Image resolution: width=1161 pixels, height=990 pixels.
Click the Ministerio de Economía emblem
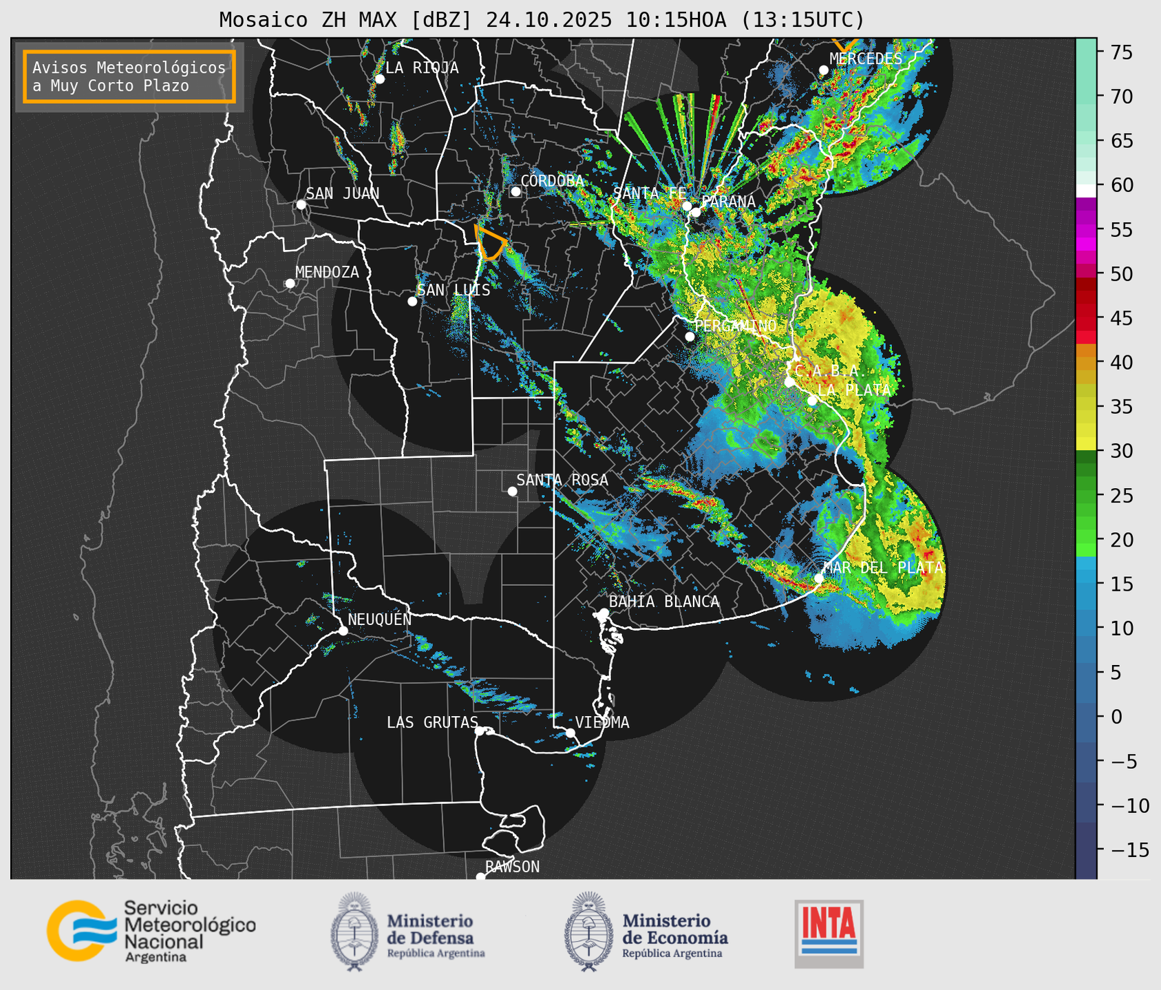pyautogui.click(x=589, y=931)
